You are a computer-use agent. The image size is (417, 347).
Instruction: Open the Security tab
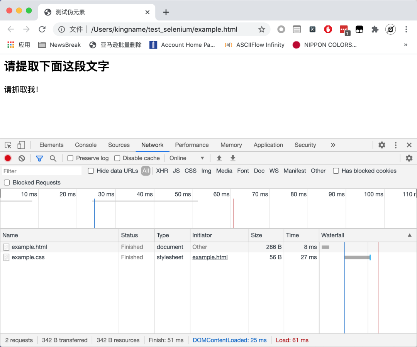tap(305, 145)
